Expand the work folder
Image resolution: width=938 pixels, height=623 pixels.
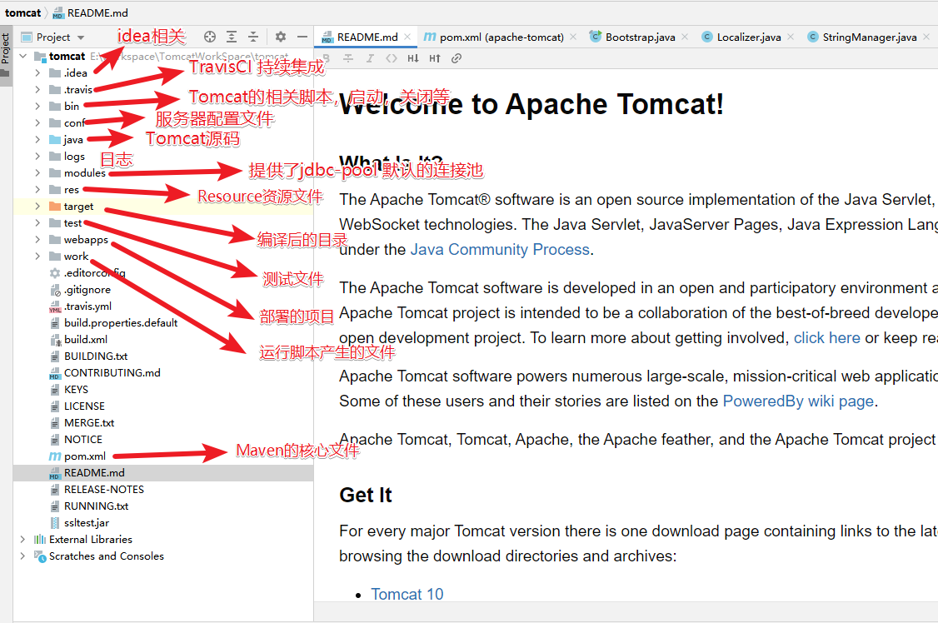[37, 257]
